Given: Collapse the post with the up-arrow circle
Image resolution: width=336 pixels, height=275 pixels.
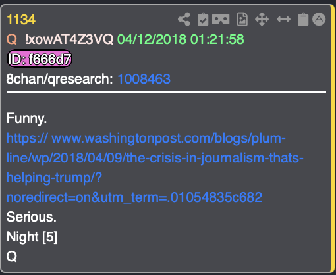Looking at the screenshot, I should pyautogui.click(x=319, y=19).
